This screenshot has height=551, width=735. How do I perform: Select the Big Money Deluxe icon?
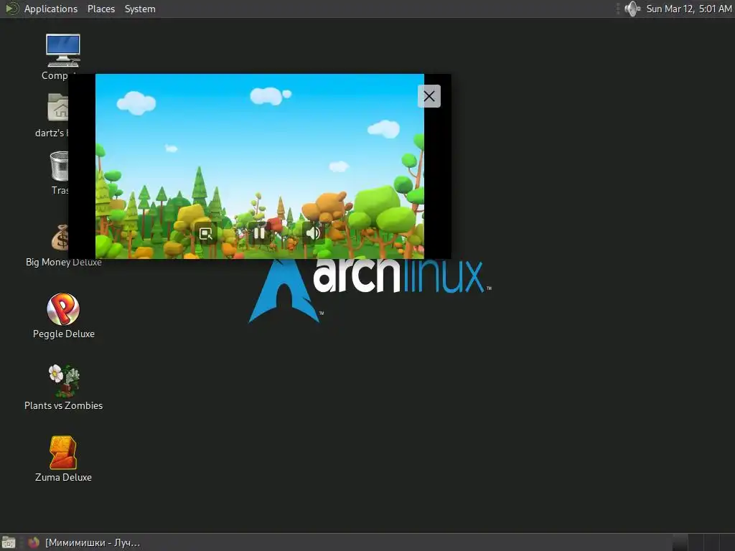point(60,237)
